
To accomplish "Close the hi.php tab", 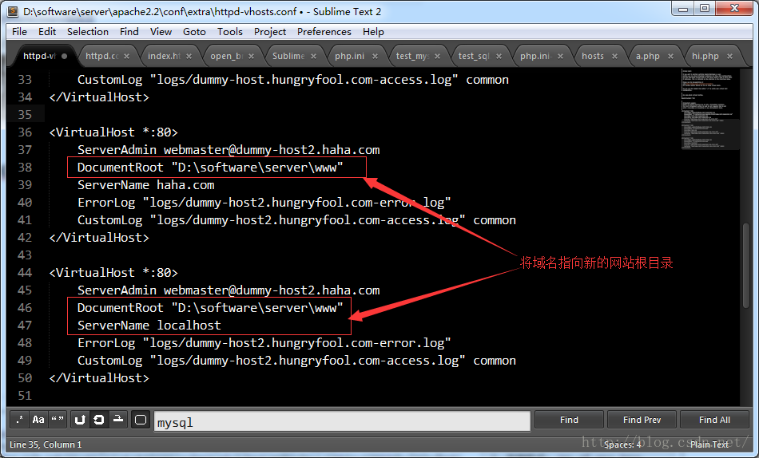I will pyautogui.click(x=729, y=56).
